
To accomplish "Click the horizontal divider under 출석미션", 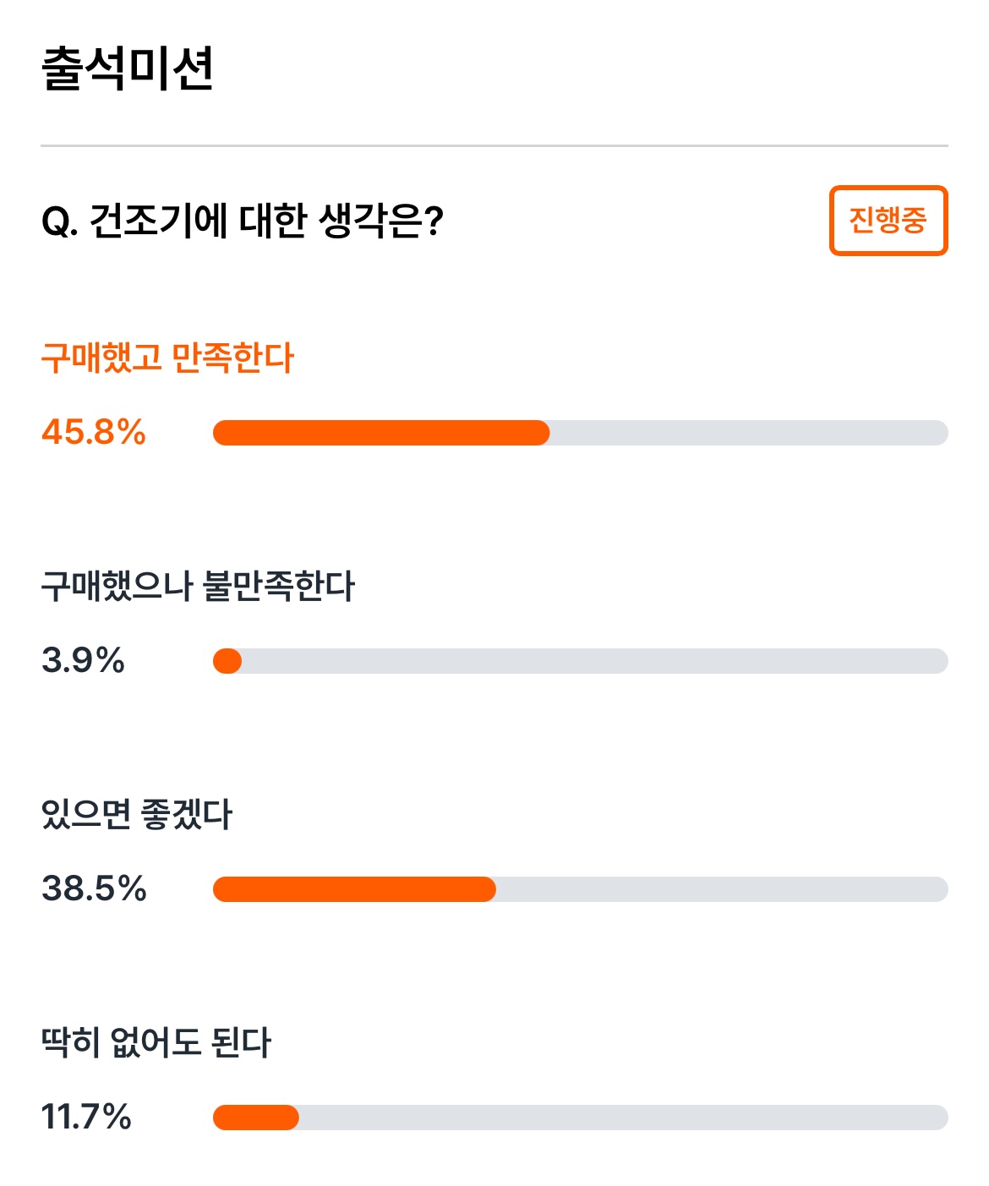I will coord(494,146).
